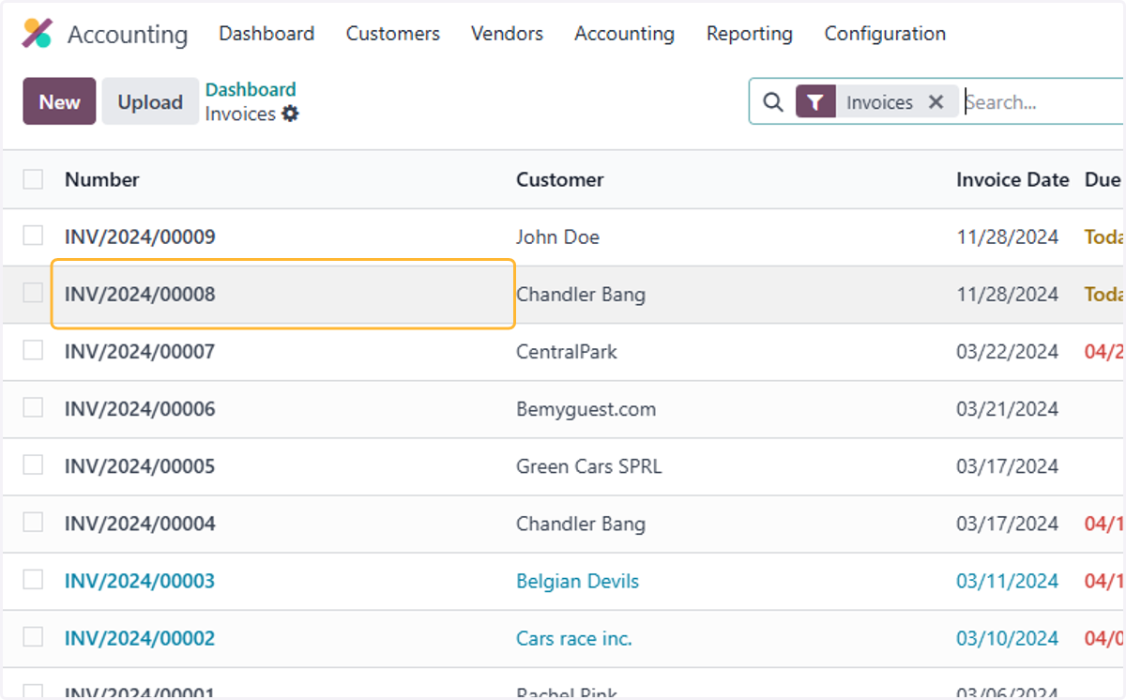Click the New button
The height and width of the screenshot is (700, 1126).
tap(59, 101)
